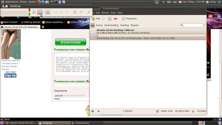Open the sandy user menu
The width and height of the screenshot is (222, 125).
click(x=211, y=2)
